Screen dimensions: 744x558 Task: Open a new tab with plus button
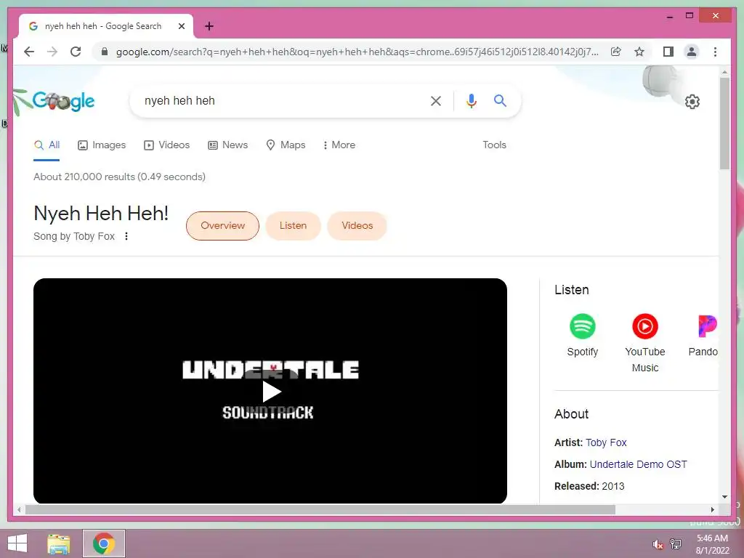(x=209, y=27)
